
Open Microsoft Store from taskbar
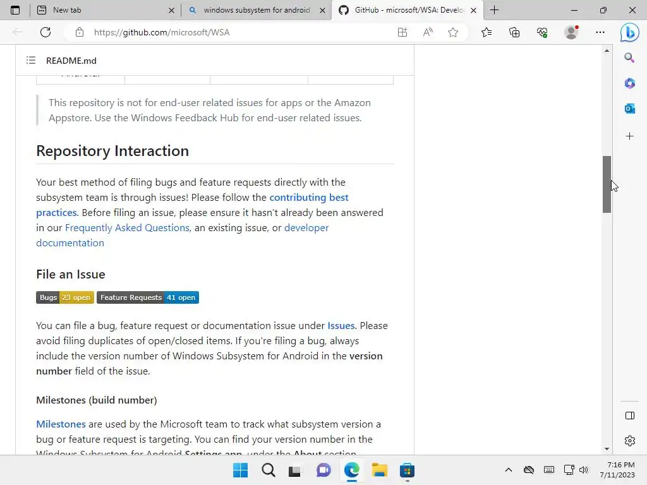(407, 470)
